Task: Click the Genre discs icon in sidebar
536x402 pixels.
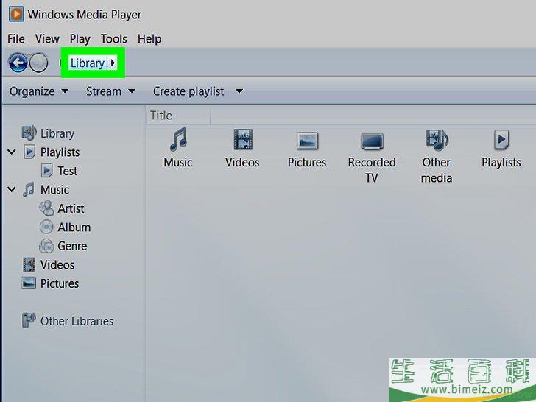Action: pyautogui.click(x=46, y=246)
